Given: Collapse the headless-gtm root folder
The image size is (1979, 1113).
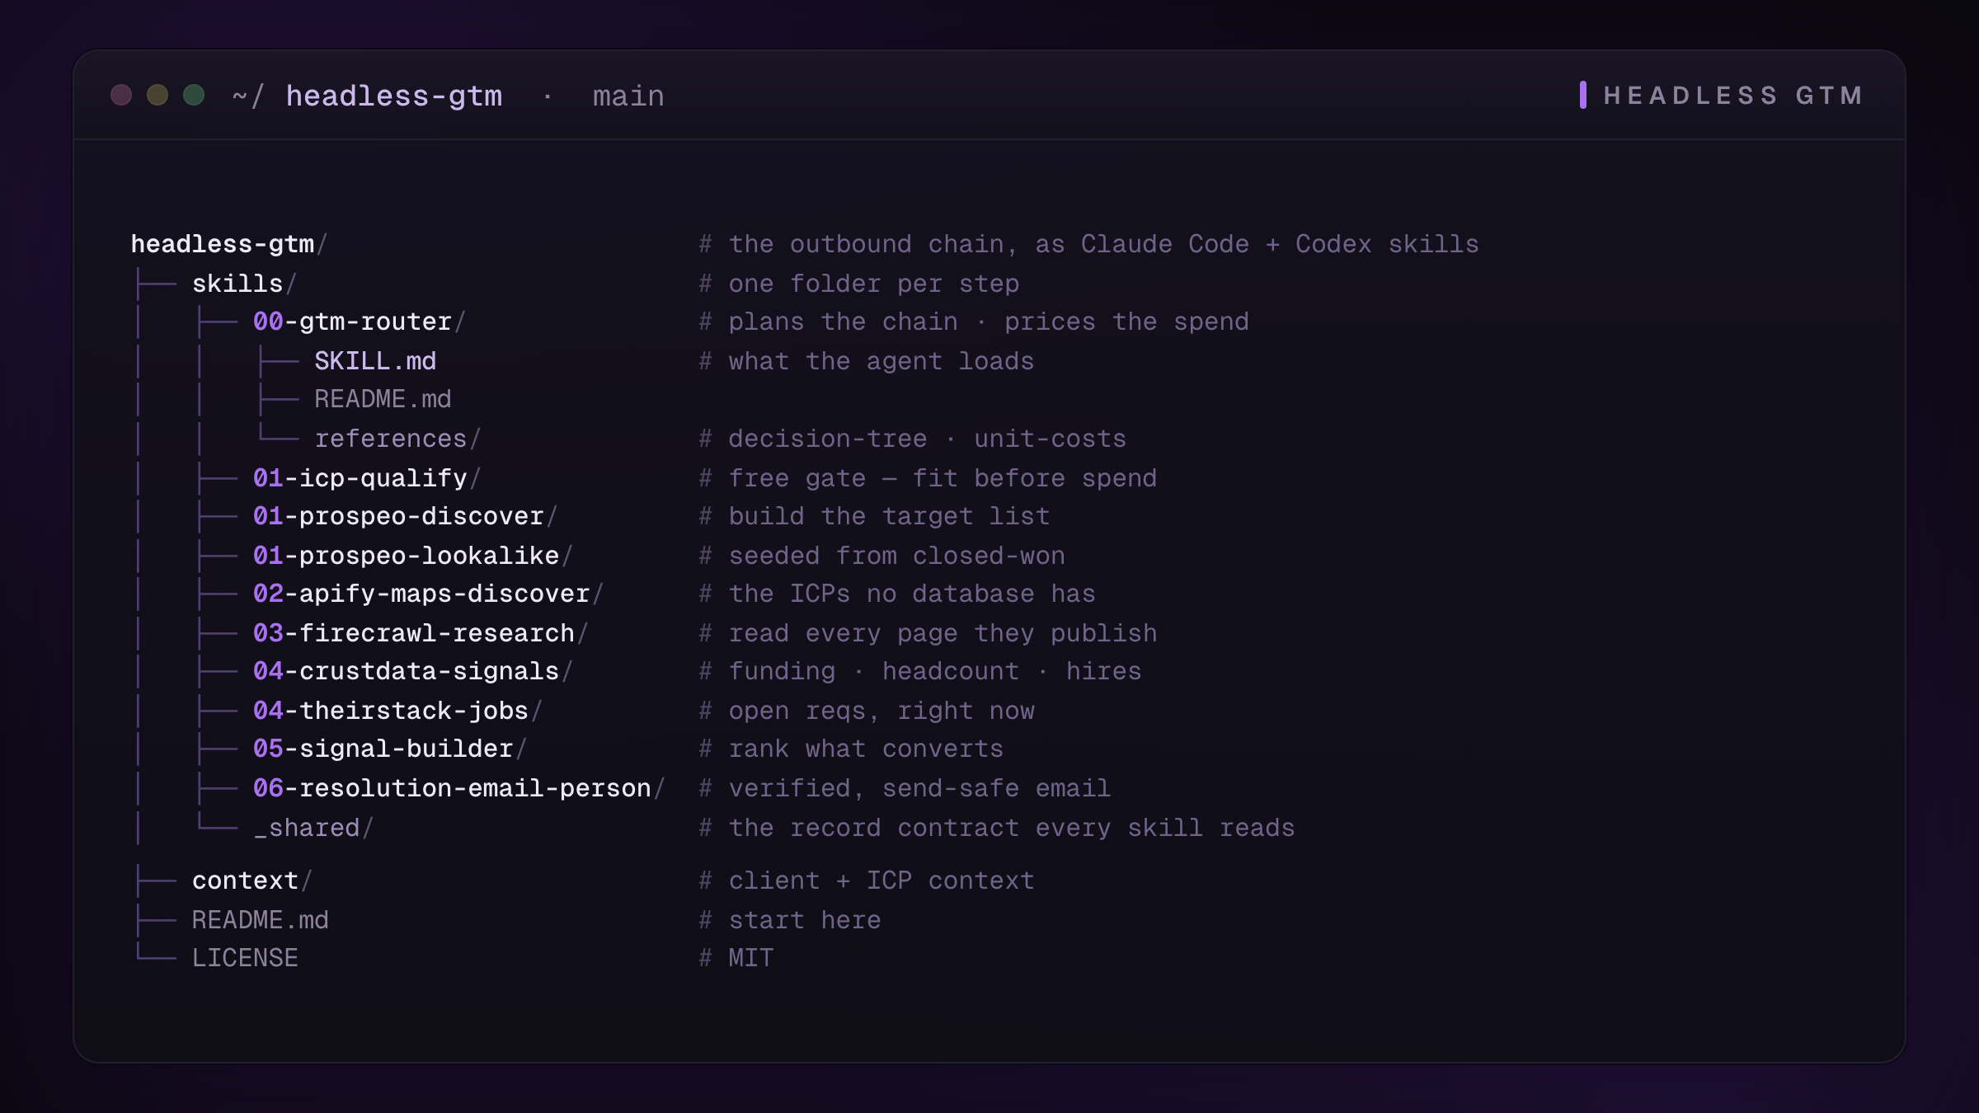Looking at the screenshot, I should [x=229, y=245].
